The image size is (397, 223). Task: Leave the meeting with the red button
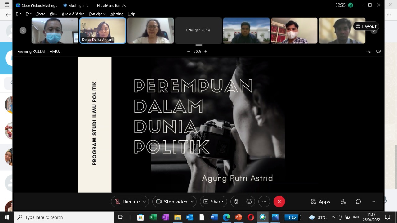tap(279, 202)
